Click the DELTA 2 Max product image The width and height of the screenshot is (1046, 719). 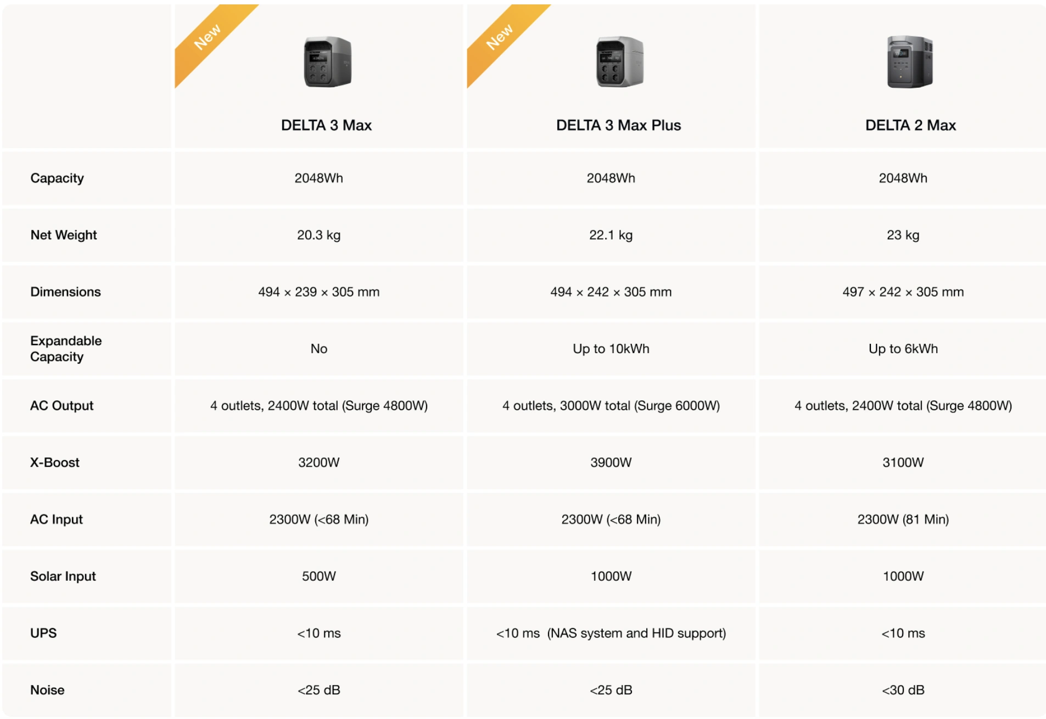point(910,62)
